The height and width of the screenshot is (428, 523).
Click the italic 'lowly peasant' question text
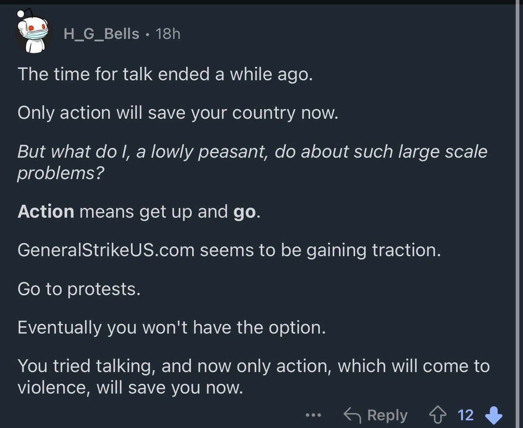pyautogui.click(x=252, y=162)
